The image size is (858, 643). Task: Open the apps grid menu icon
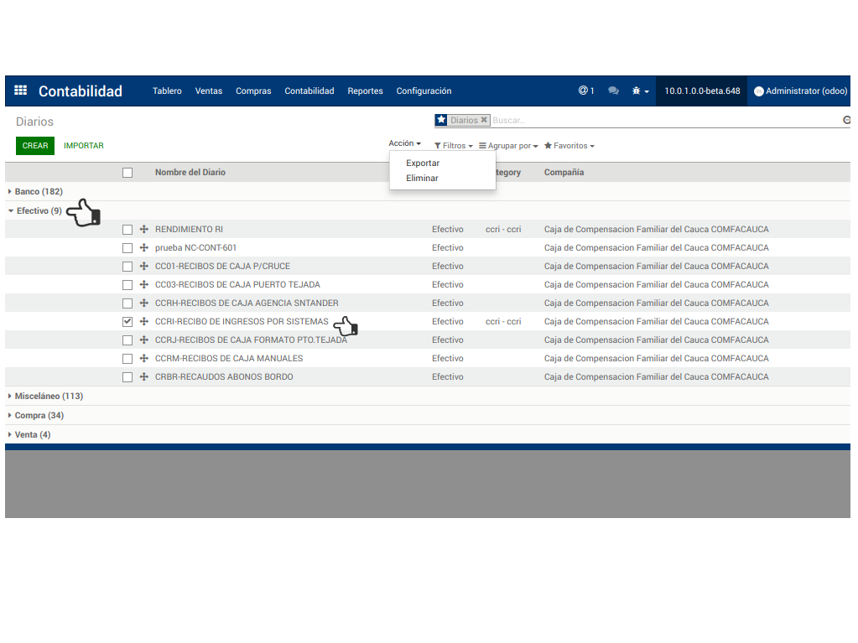pos(21,91)
